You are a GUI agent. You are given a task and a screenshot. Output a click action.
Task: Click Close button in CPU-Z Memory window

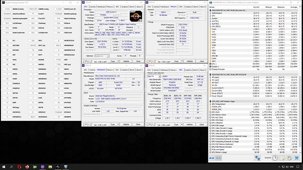point(202,61)
